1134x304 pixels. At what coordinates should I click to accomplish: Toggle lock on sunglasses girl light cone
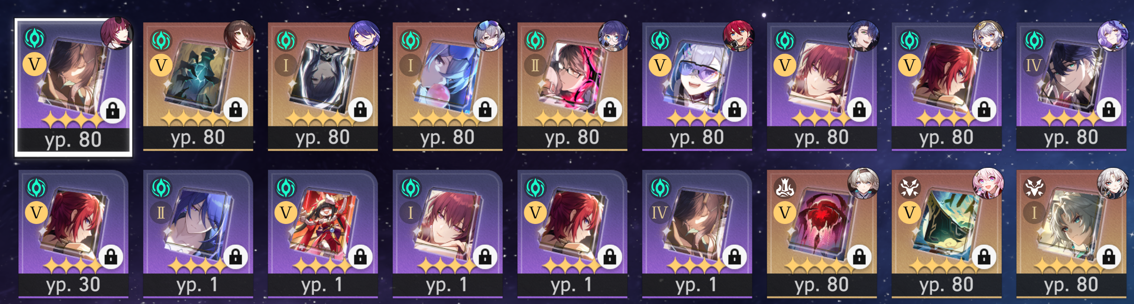pos(735,109)
